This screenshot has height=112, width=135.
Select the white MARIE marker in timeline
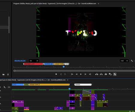coord(83,85)
